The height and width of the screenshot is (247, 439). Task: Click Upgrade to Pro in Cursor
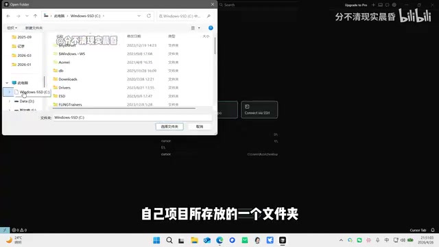[355, 5]
